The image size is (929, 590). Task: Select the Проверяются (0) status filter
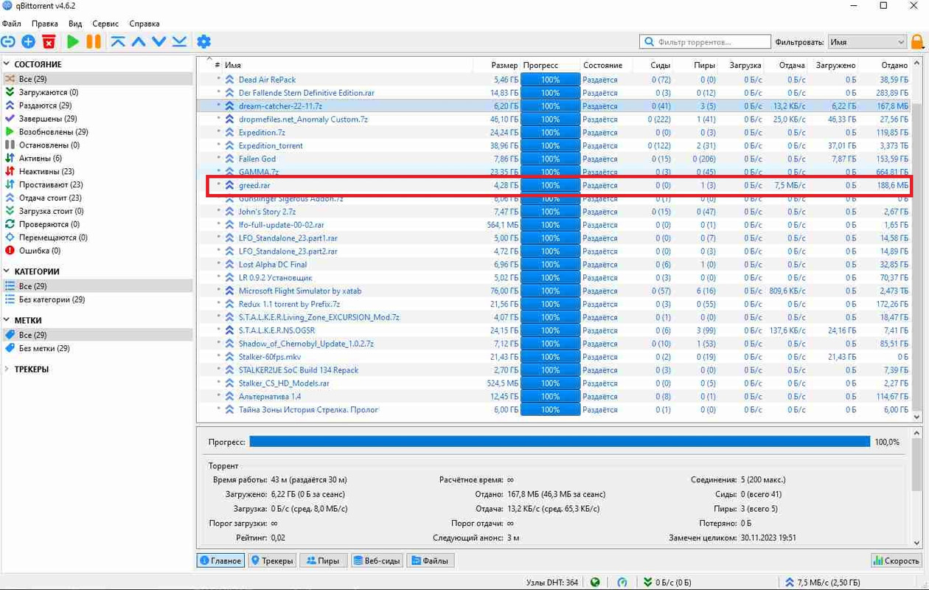(49, 224)
